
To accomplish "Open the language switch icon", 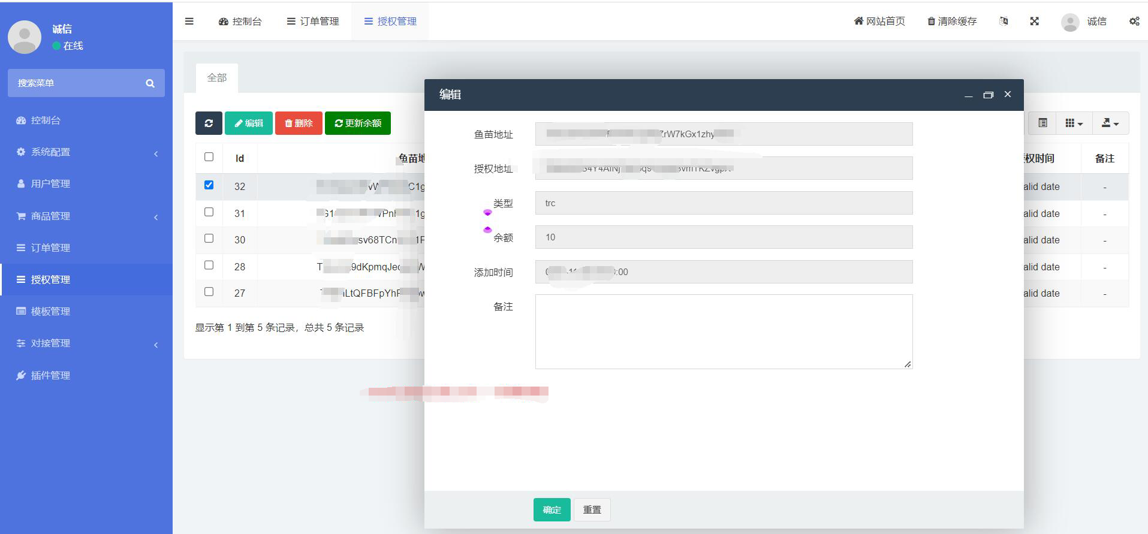I will pyautogui.click(x=1004, y=22).
